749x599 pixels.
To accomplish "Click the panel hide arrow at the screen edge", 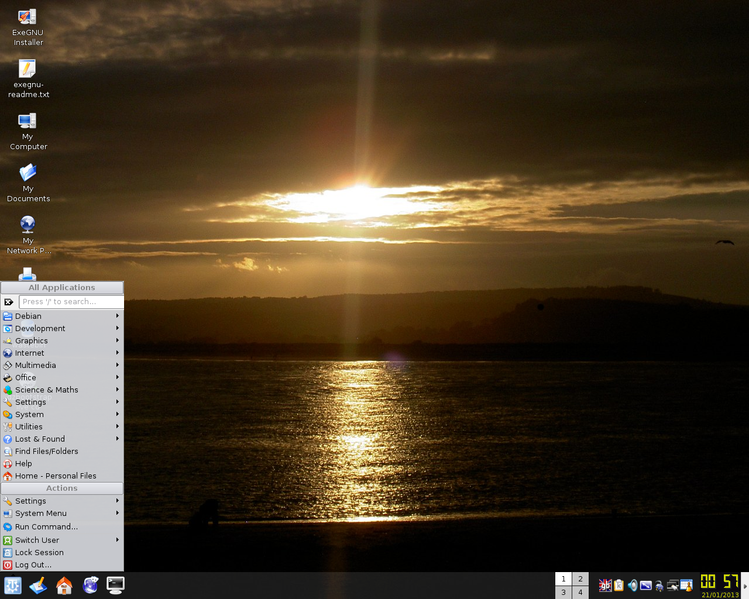I will 745,586.
